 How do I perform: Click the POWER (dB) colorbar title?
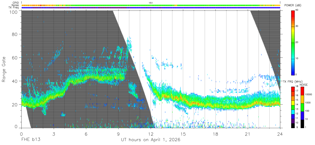click(293, 6)
